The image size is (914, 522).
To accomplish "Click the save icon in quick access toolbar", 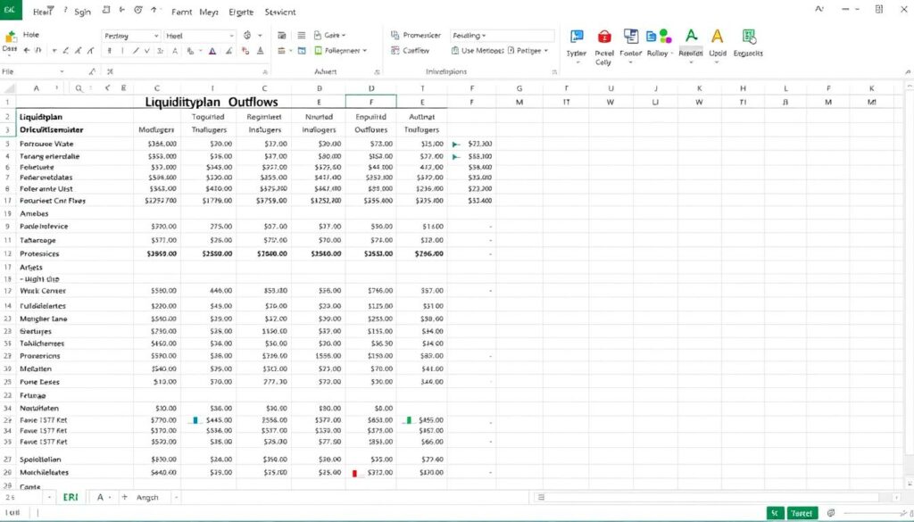I will pyautogui.click(x=105, y=10).
